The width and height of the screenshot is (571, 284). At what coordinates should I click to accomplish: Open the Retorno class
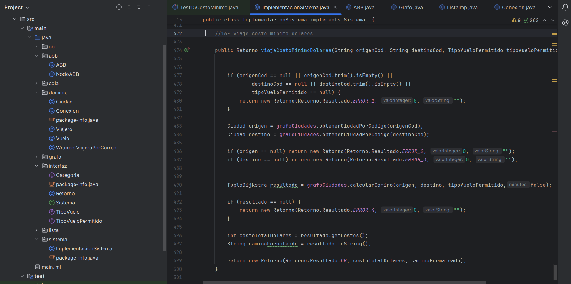pos(62,193)
